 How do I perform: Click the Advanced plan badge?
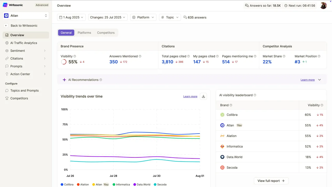coord(42,5)
